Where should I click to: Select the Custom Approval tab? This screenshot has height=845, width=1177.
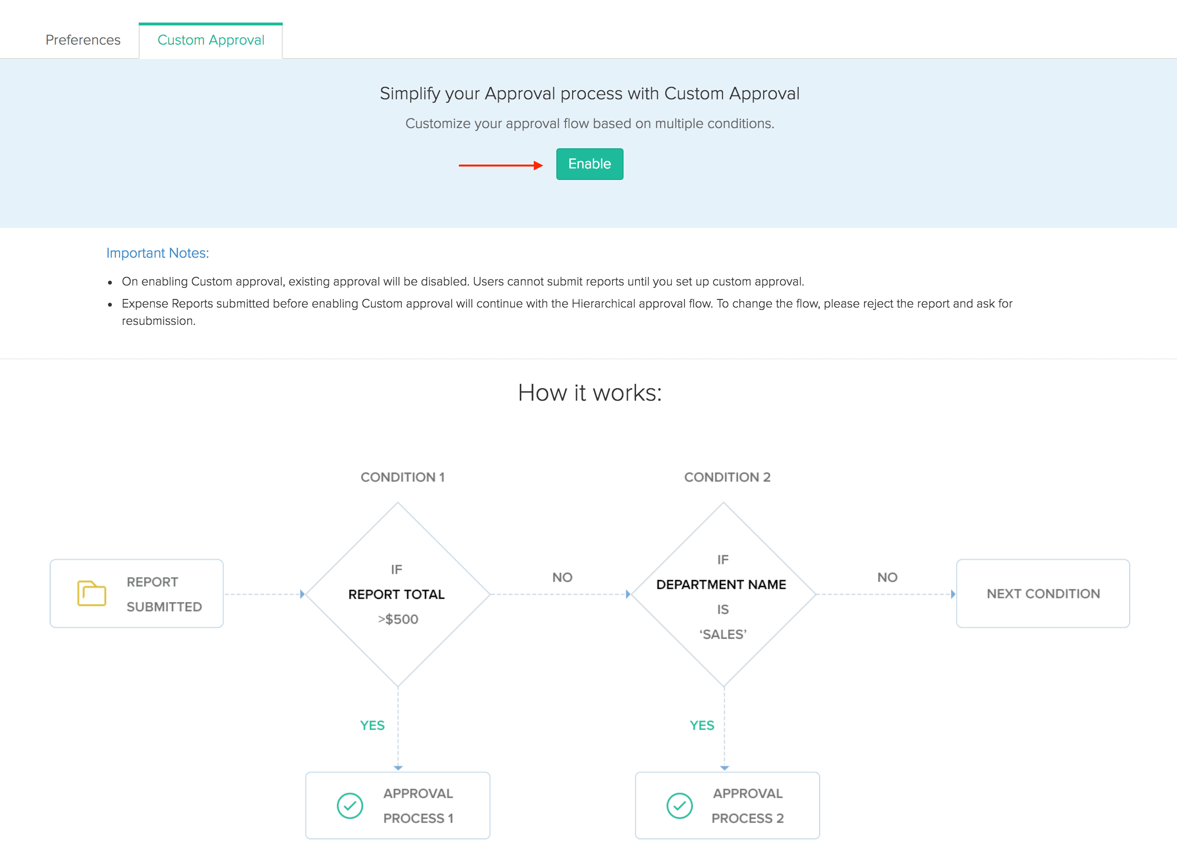click(211, 40)
